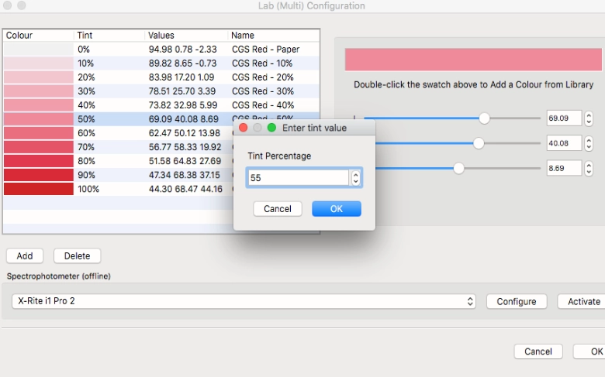Click the Tint column header
This screenshot has height=377, width=605.
[x=109, y=36]
